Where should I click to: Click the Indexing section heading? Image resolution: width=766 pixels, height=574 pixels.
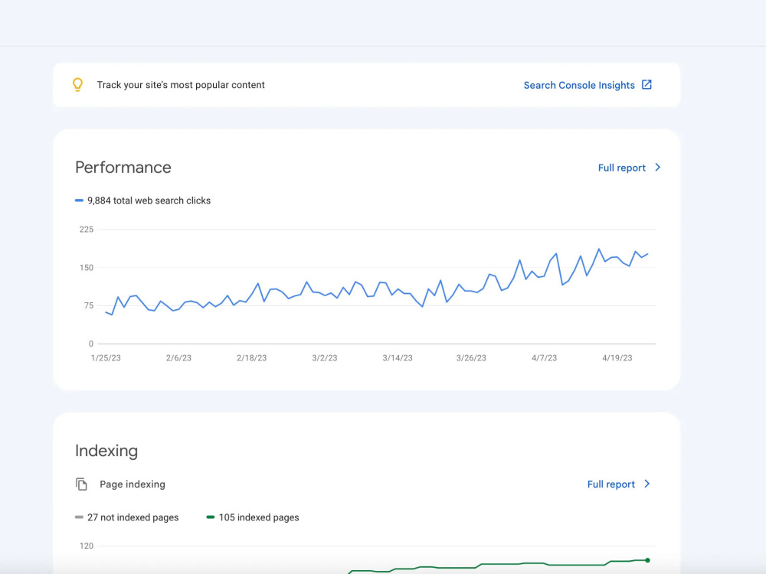tap(106, 451)
